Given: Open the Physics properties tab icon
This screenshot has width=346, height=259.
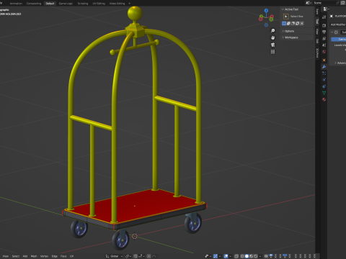Looking at the screenshot, I should click(324, 80).
